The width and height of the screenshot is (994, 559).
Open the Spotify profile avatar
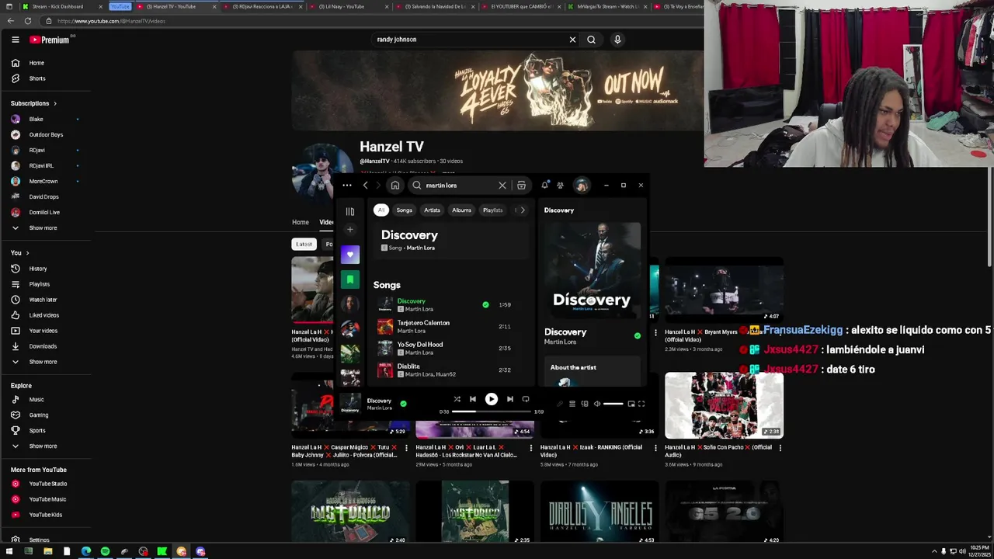[x=581, y=186]
